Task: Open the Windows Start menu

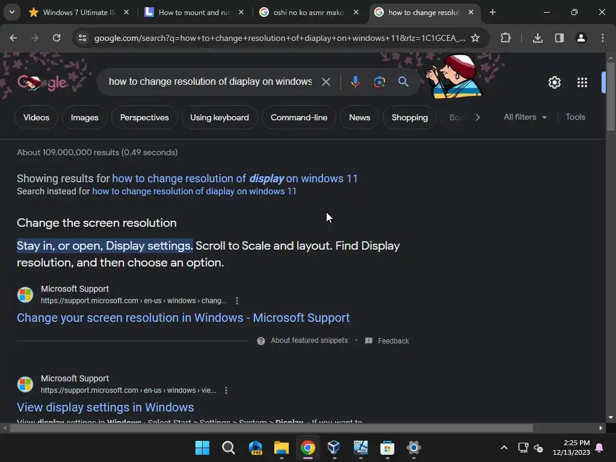Action: coord(202,448)
